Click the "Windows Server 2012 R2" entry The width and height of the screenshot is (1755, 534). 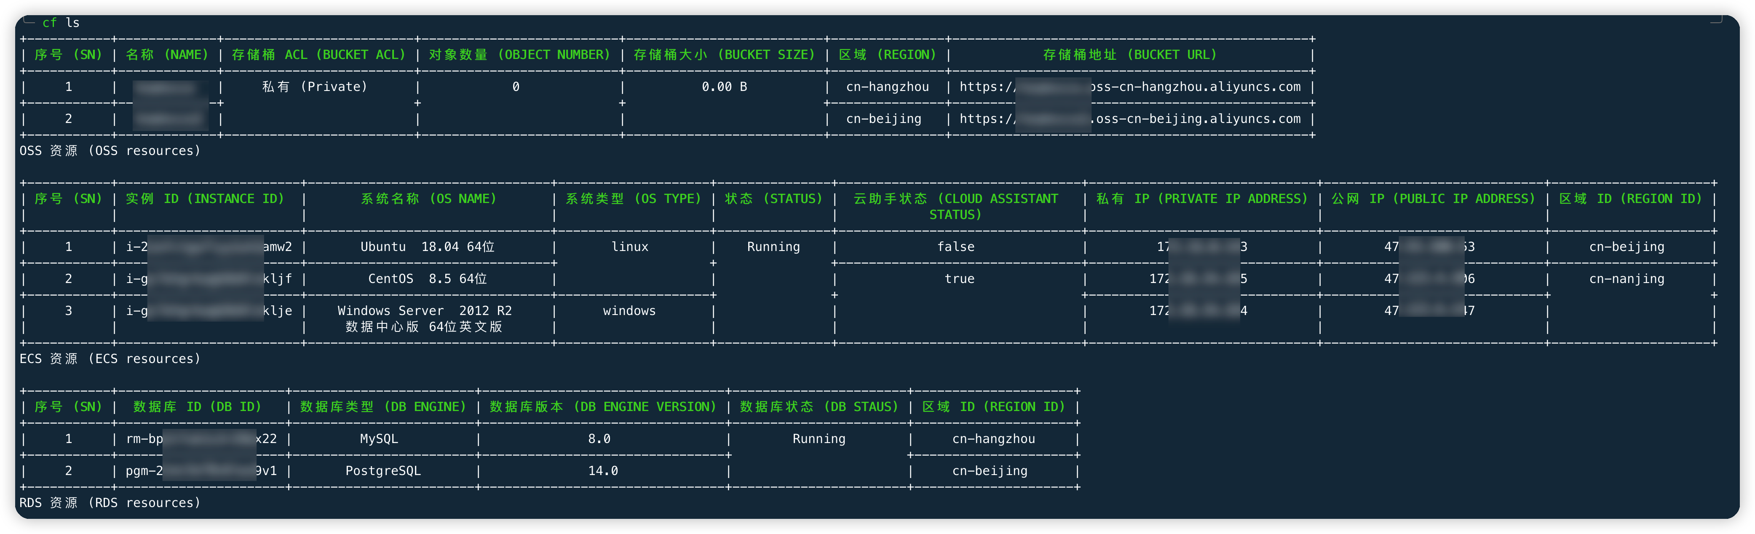tap(425, 311)
